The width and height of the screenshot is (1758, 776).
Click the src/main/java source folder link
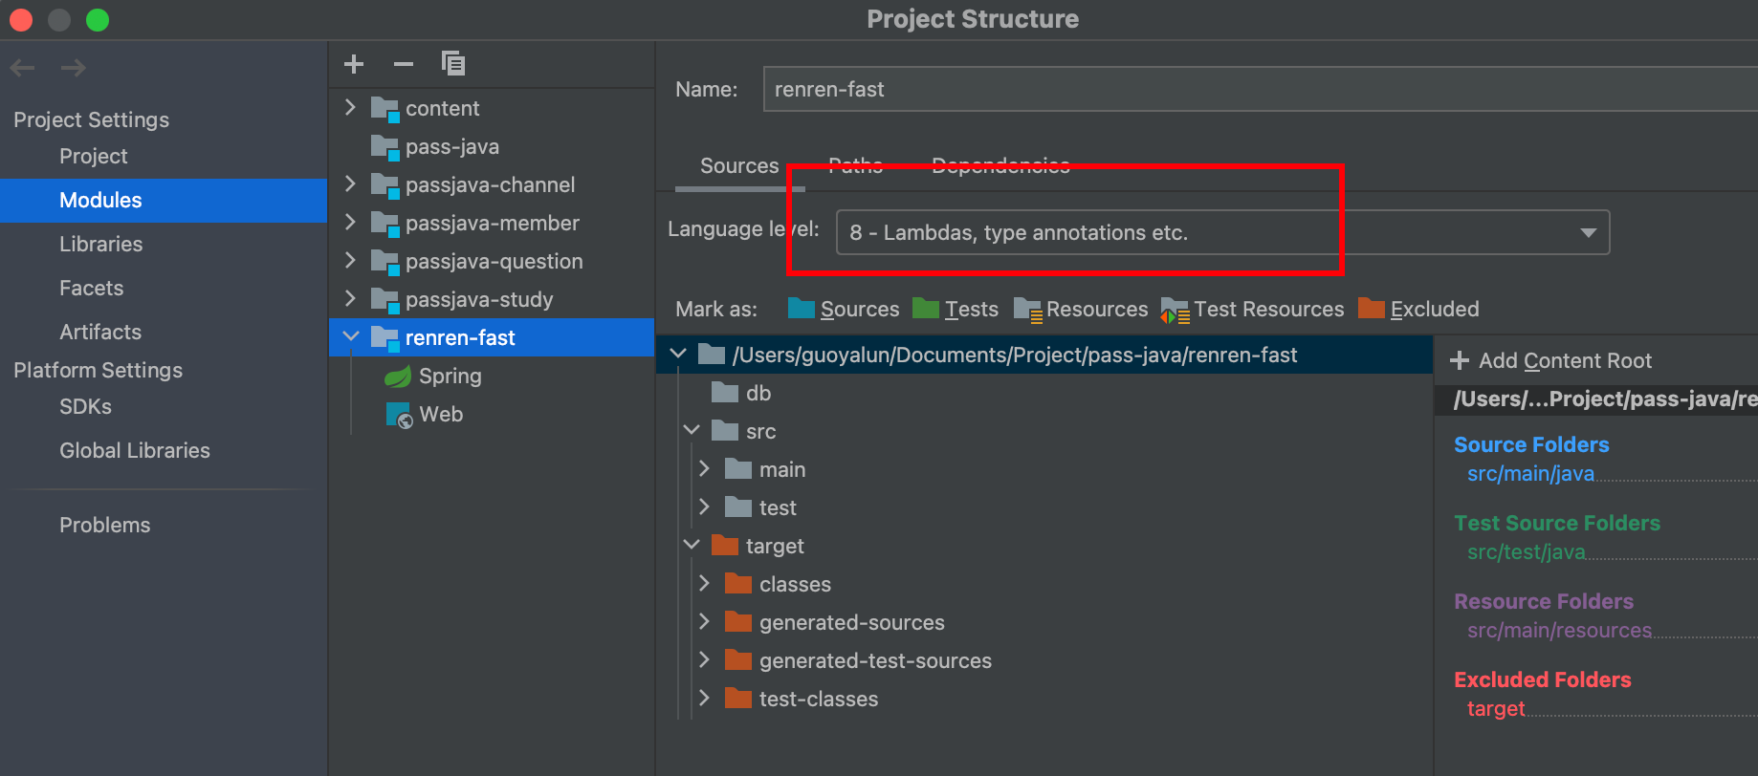[x=1530, y=474]
